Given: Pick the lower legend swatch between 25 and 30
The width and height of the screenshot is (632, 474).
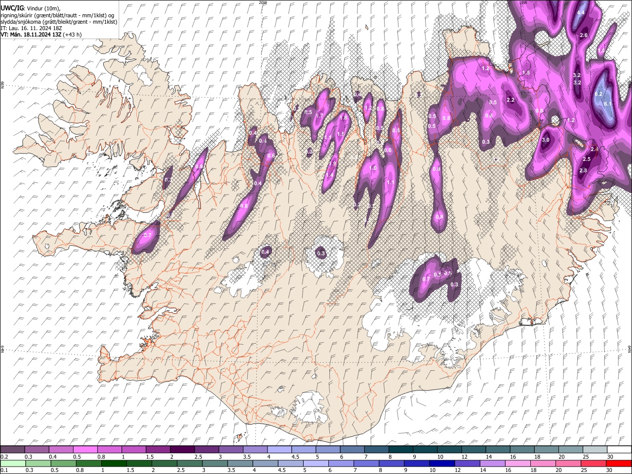Looking at the screenshot, I should point(594,463).
